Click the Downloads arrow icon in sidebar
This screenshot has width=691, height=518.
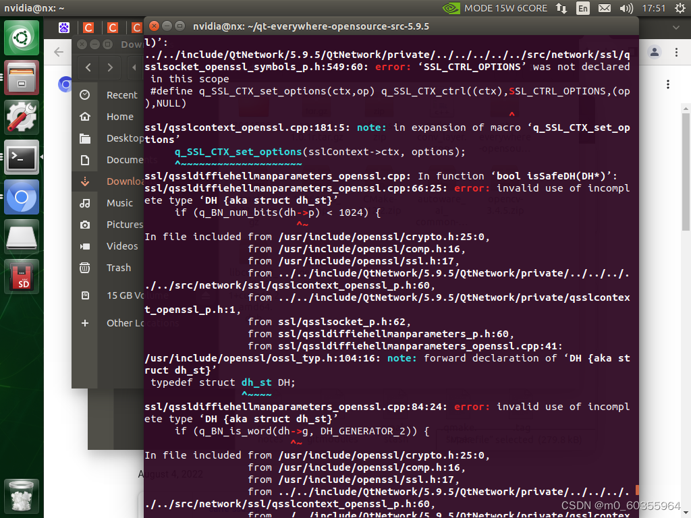click(85, 181)
